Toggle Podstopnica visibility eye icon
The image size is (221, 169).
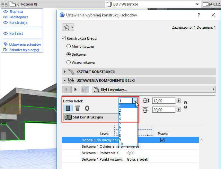tap(5, 17)
